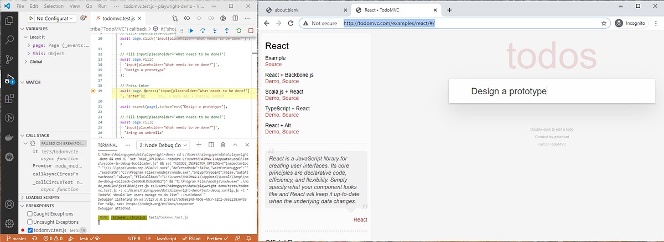The height and width of the screenshot is (242, 664).
Task: Collapse the VARIABLES section
Action: pos(37,28)
